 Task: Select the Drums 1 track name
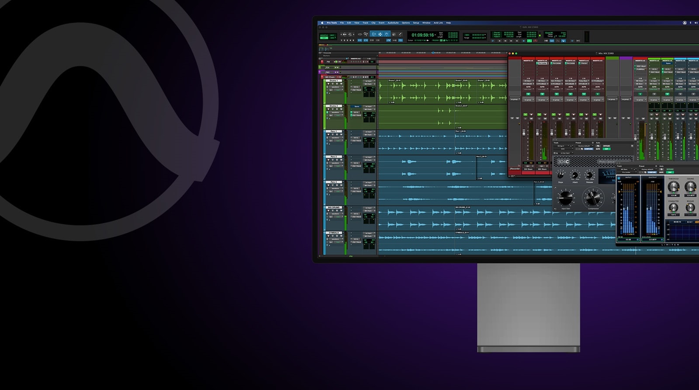334,80
